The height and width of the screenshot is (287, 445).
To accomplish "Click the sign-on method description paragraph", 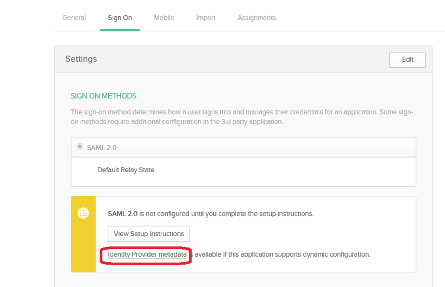I will point(242,117).
